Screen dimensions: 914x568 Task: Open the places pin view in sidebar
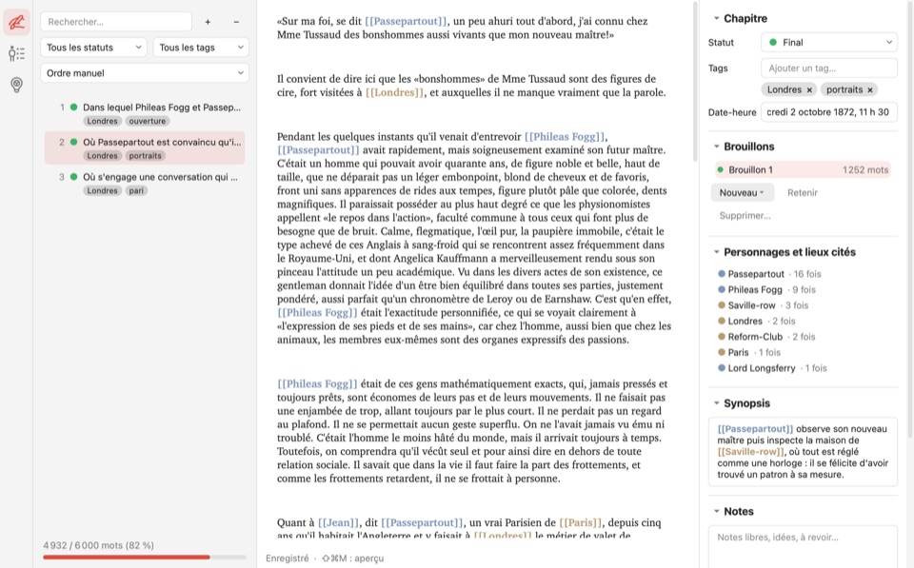tap(16, 85)
